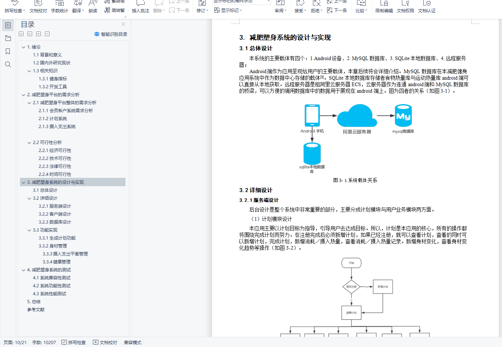The image size is (502, 347).
Task: Collapse the 3.2 详细设计 node
Action: [x=29, y=198]
